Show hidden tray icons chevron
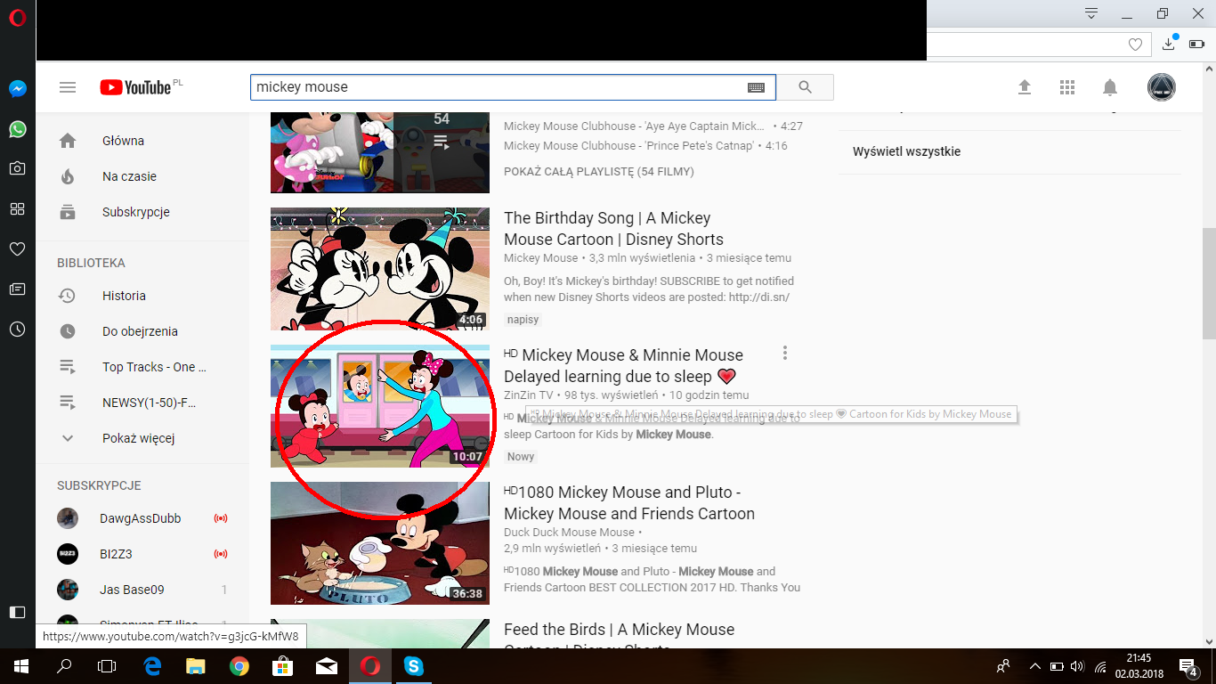The image size is (1216, 684). point(1034,665)
